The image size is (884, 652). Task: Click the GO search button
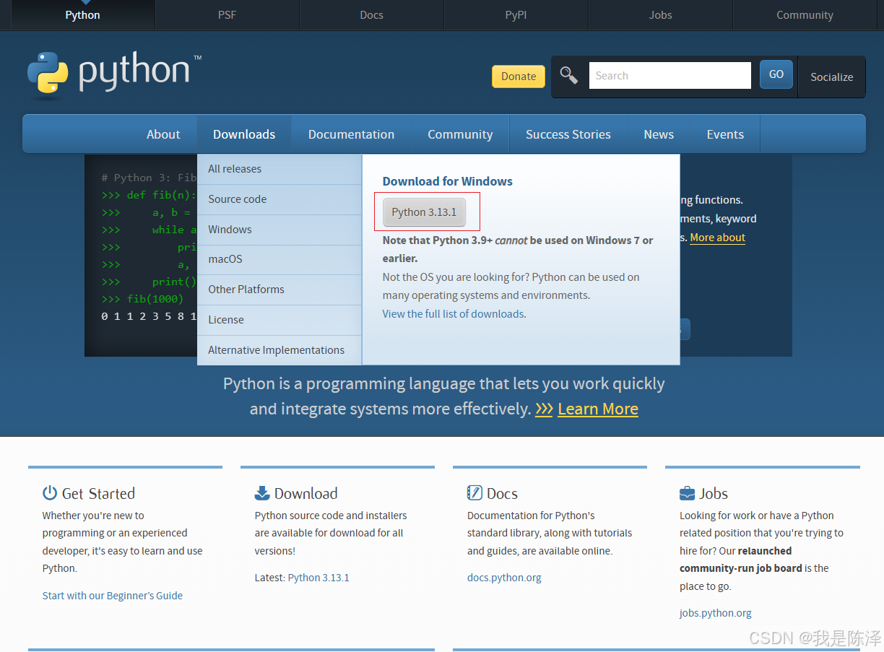click(776, 74)
